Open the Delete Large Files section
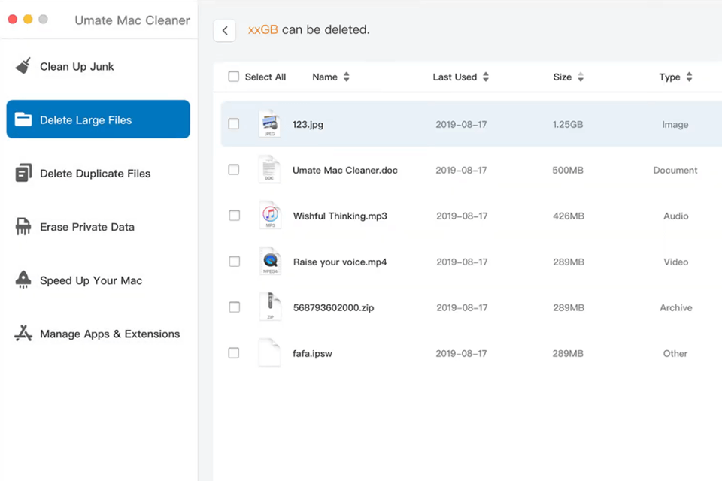 (98, 119)
